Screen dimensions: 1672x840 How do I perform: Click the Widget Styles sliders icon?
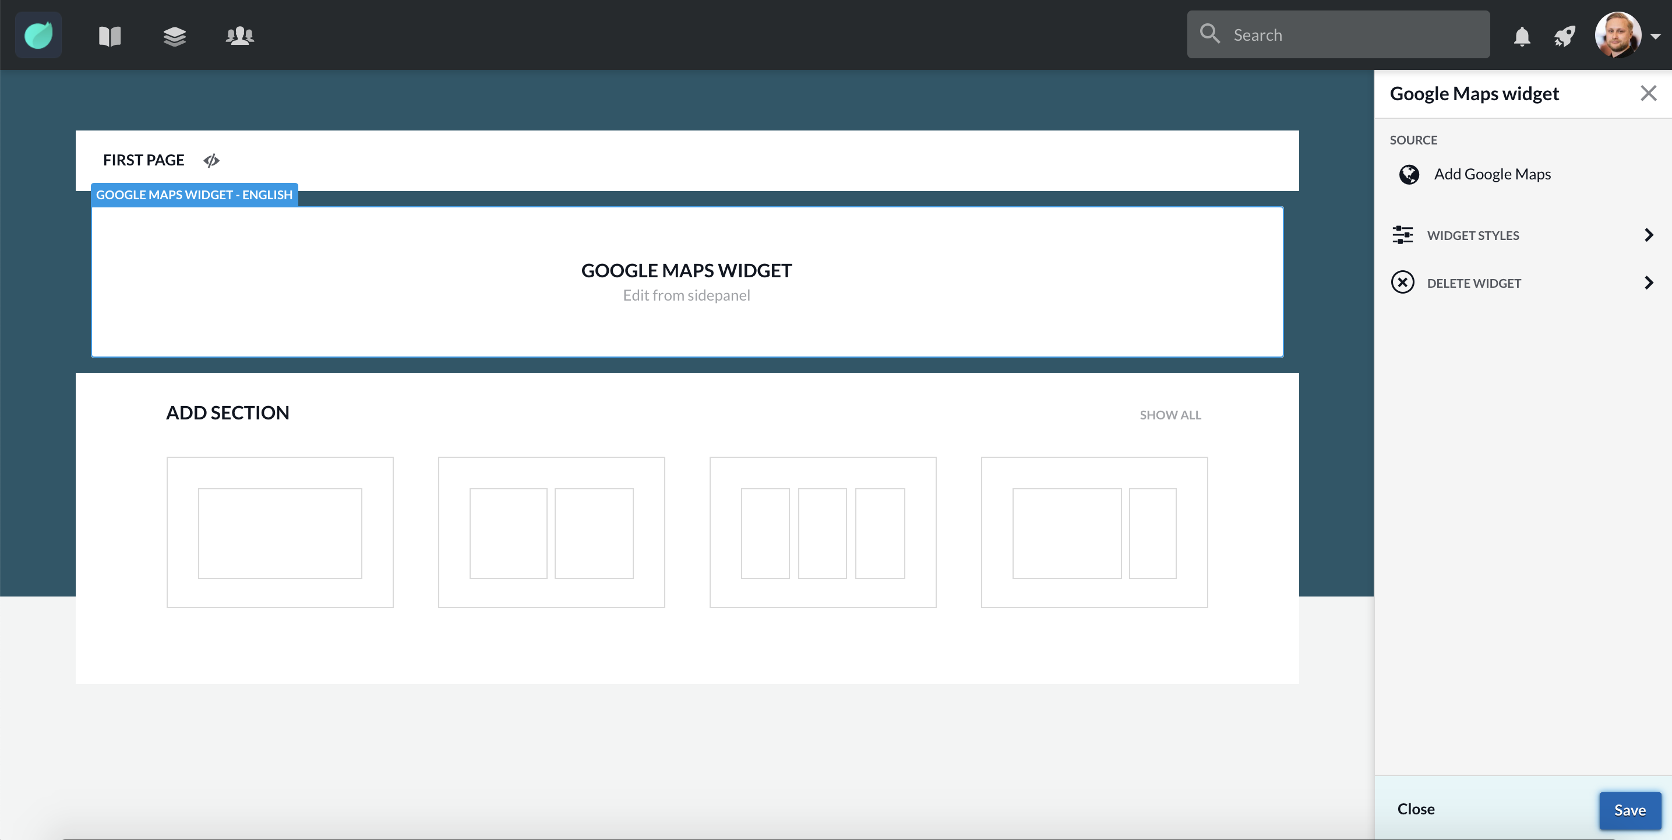click(1403, 235)
